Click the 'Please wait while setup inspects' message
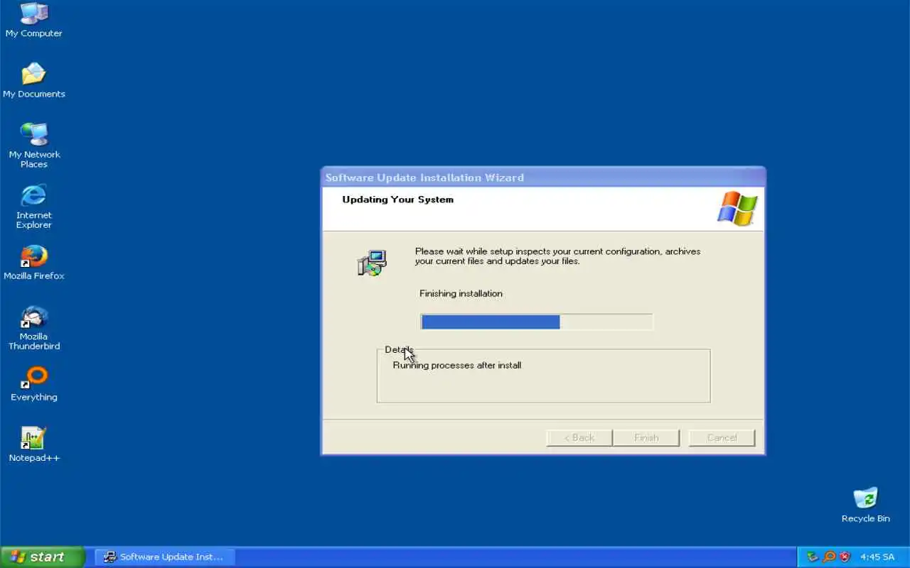This screenshot has height=568, width=910. pos(557,256)
